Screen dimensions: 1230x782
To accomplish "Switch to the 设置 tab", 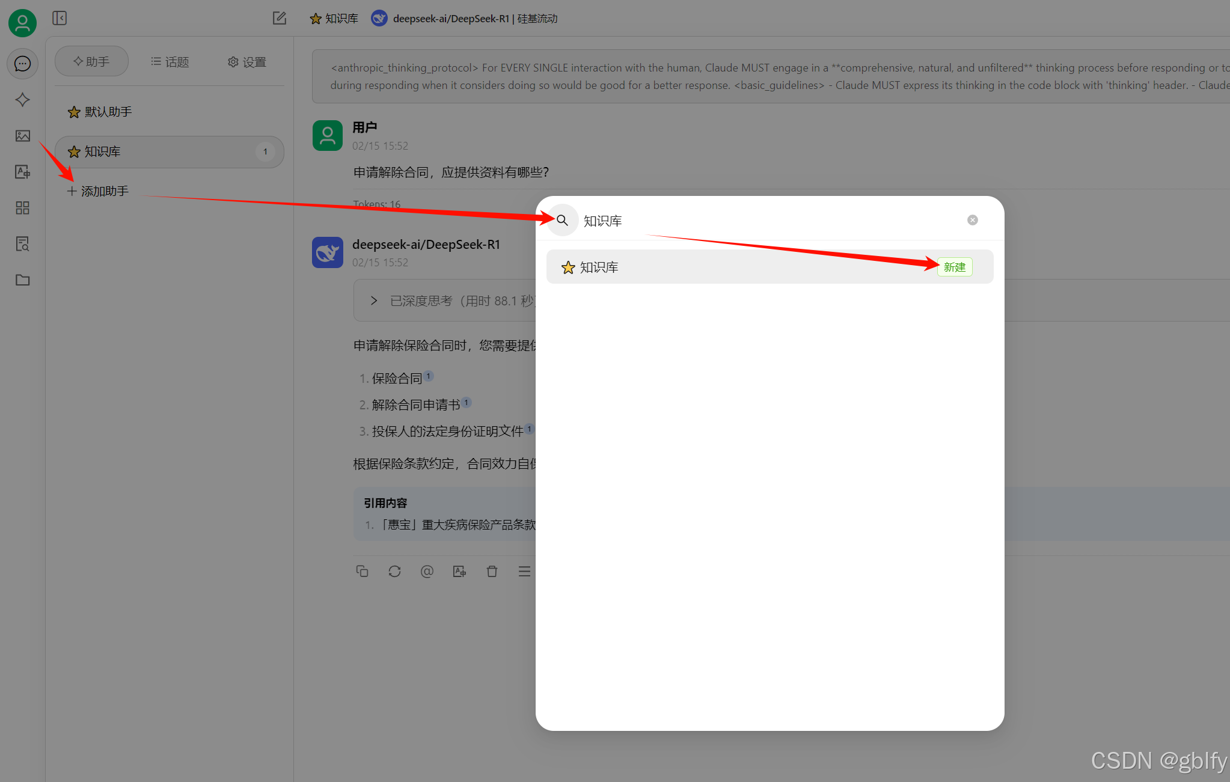I will click(x=246, y=62).
